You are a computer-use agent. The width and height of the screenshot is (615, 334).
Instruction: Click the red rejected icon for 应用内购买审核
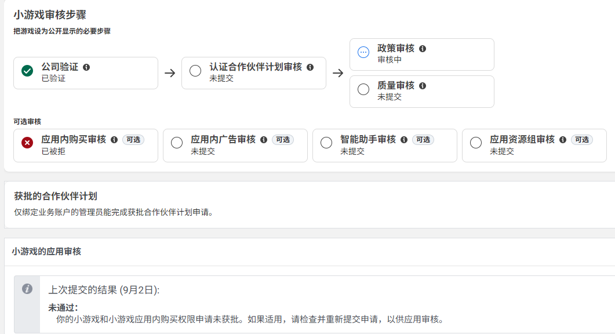(27, 143)
